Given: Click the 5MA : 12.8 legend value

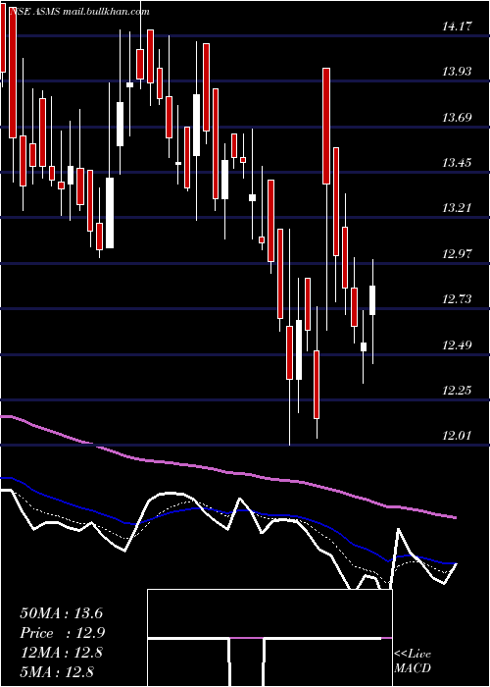Looking at the screenshot, I should click(x=57, y=672).
